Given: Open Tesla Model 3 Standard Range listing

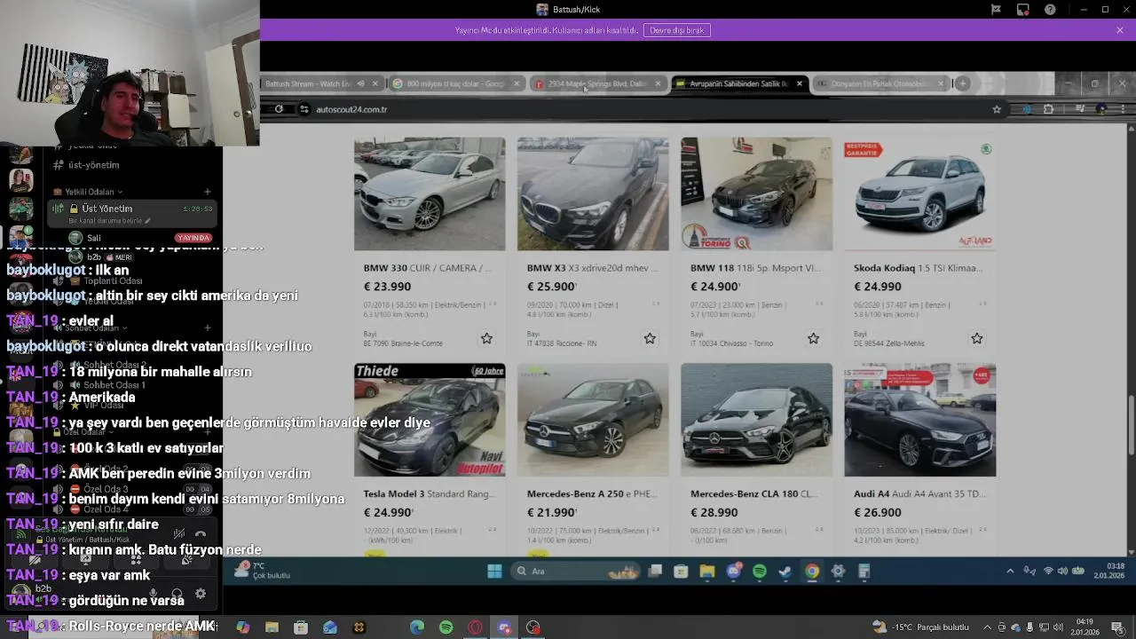Looking at the screenshot, I should (429, 494).
